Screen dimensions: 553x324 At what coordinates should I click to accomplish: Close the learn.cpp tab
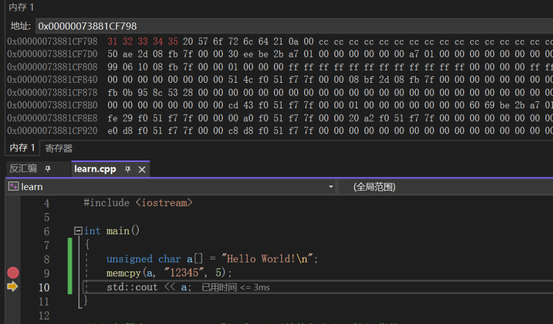[142, 169]
